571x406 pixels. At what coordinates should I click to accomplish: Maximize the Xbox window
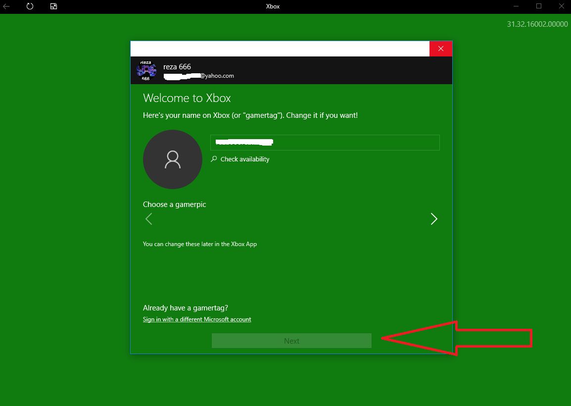[x=539, y=6]
